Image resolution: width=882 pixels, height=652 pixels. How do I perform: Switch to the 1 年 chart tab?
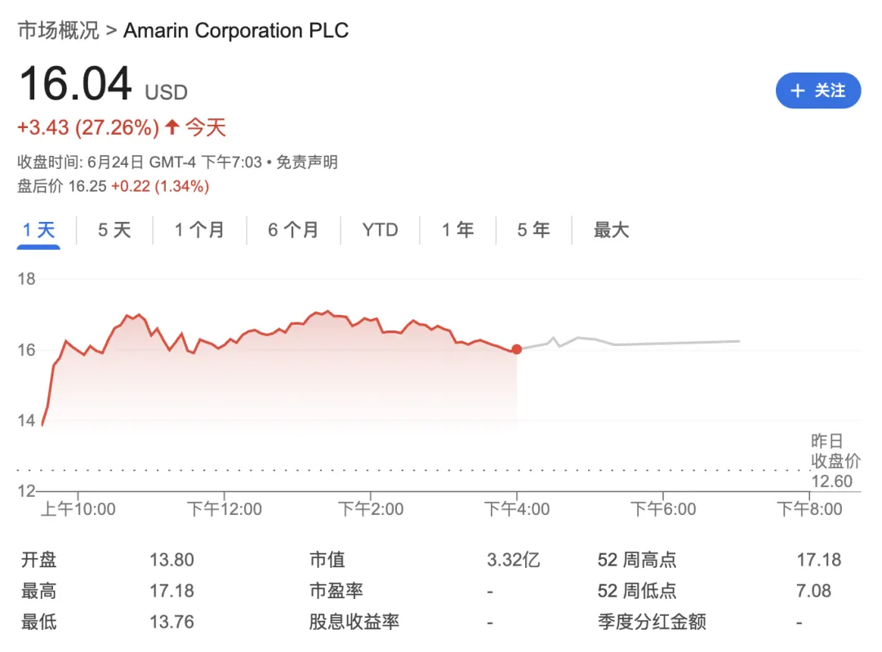coord(457,230)
